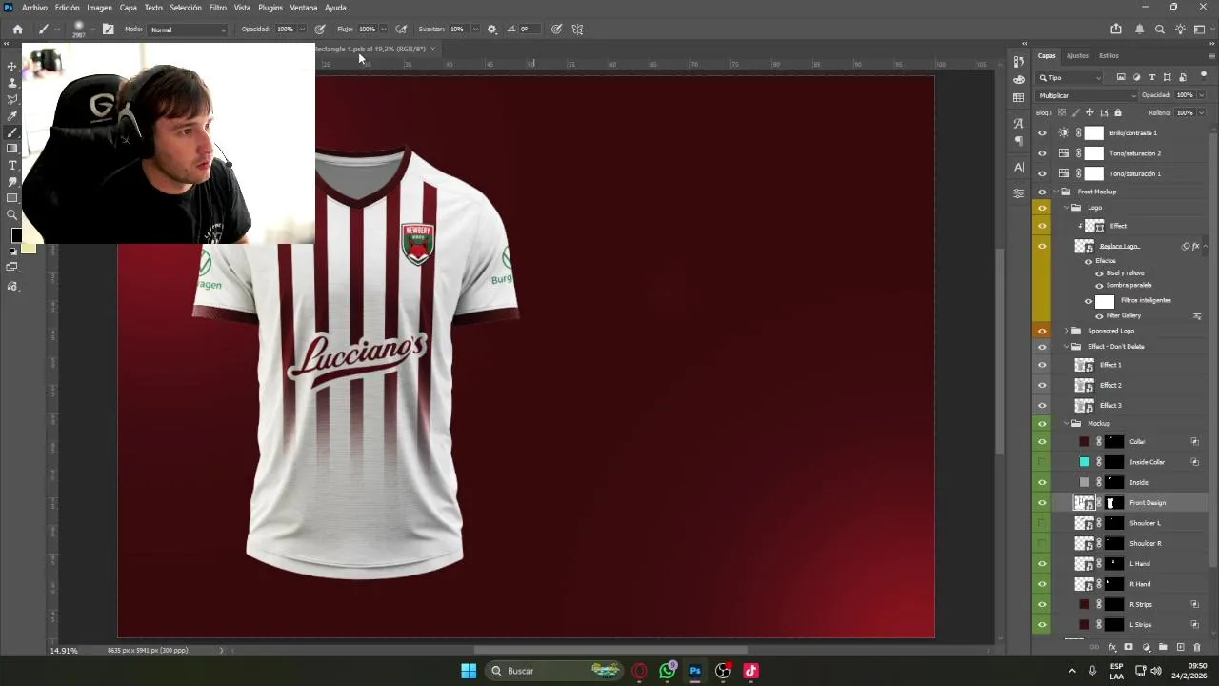Open notifications bell icon

pos(1139,30)
